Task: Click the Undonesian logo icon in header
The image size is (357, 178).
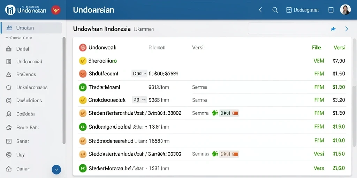Action: pos(10,10)
